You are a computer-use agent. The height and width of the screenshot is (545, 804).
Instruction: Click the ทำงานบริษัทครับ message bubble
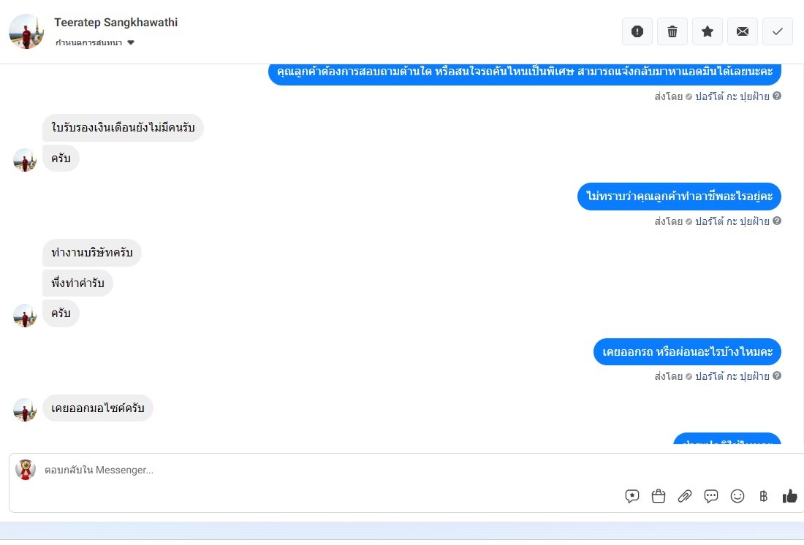(x=92, y=252)
